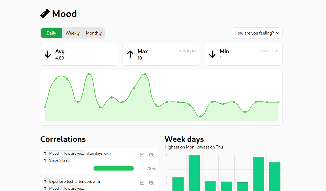The image size is (326, 191).
Task: Switch to the Monthly view
Action: tap(94, 33)
